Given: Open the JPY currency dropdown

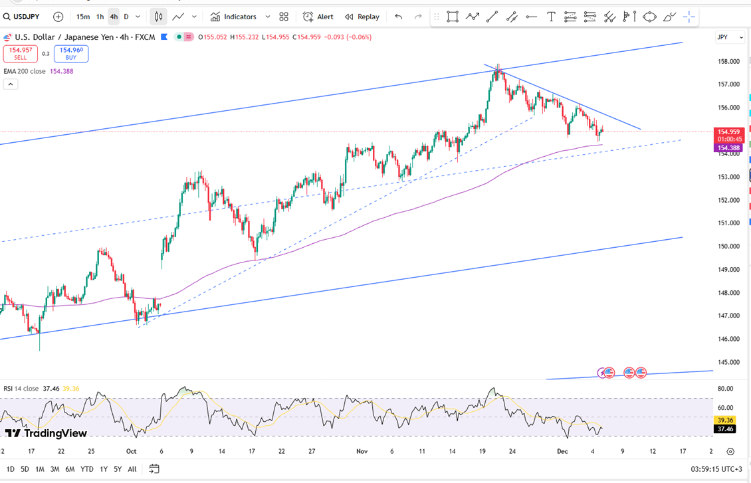Looking at the screenshot, I should pyautogui.click(x=730, y=37).
